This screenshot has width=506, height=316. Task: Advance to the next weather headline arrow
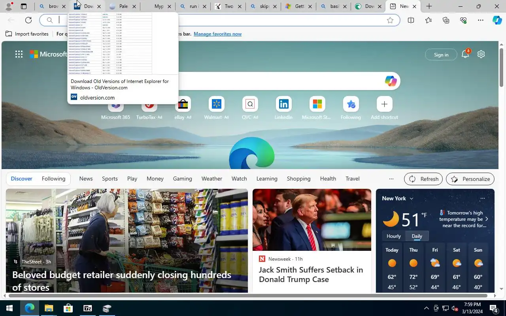tap(487, 219)
